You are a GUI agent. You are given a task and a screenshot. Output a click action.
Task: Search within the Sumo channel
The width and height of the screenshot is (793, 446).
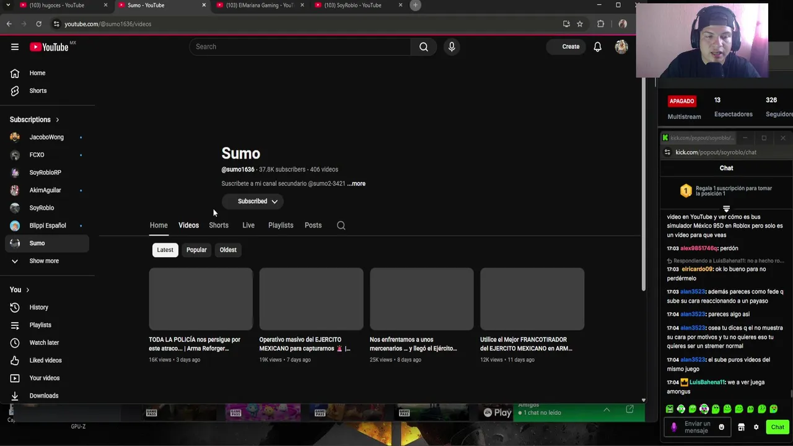tap(341, 225)
